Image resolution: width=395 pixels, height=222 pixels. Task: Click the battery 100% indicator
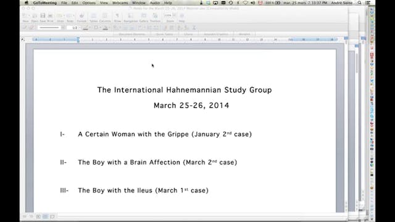(x=273, y=2)
